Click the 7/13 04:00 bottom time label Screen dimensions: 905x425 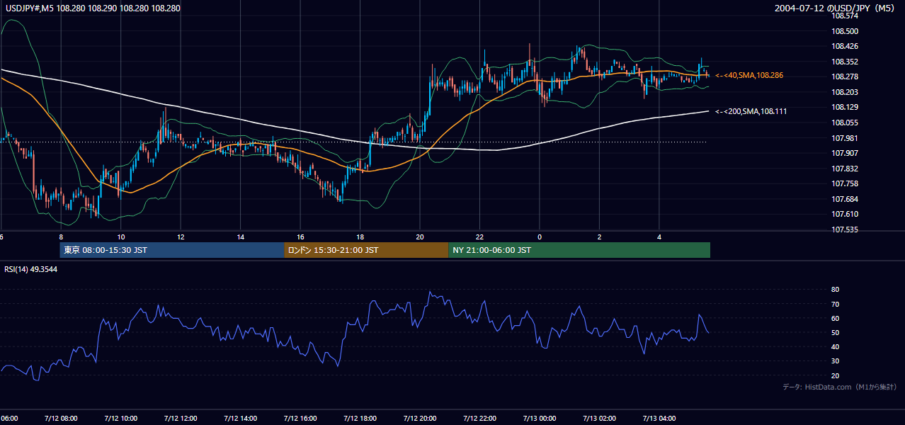point(660,419)
